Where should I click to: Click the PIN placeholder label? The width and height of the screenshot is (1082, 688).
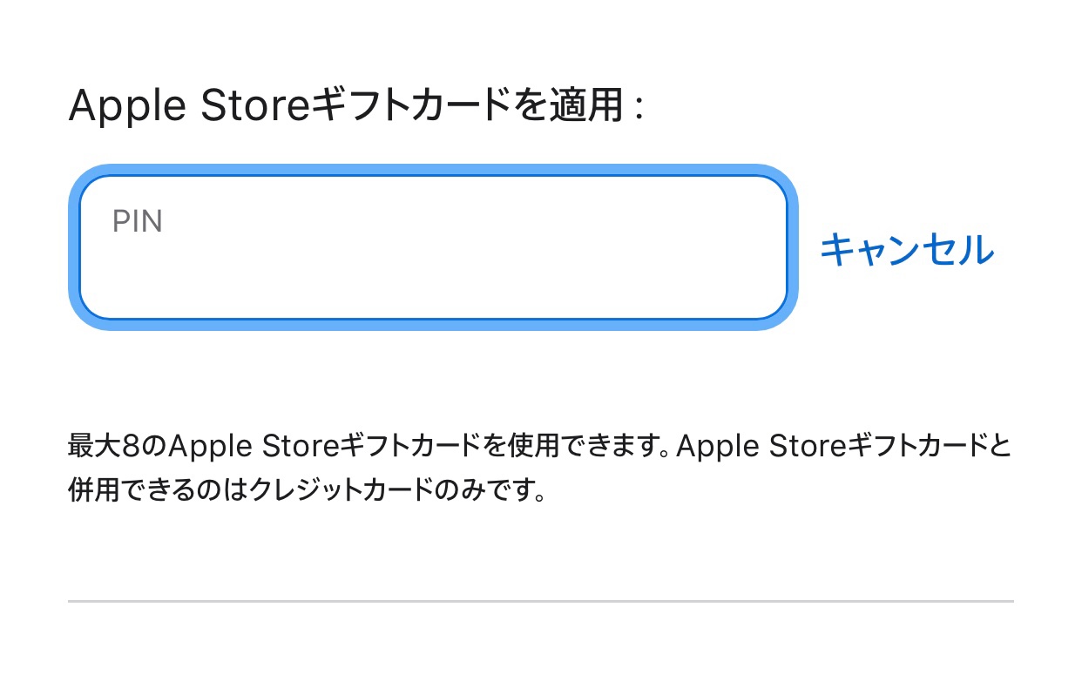(138, 222)
